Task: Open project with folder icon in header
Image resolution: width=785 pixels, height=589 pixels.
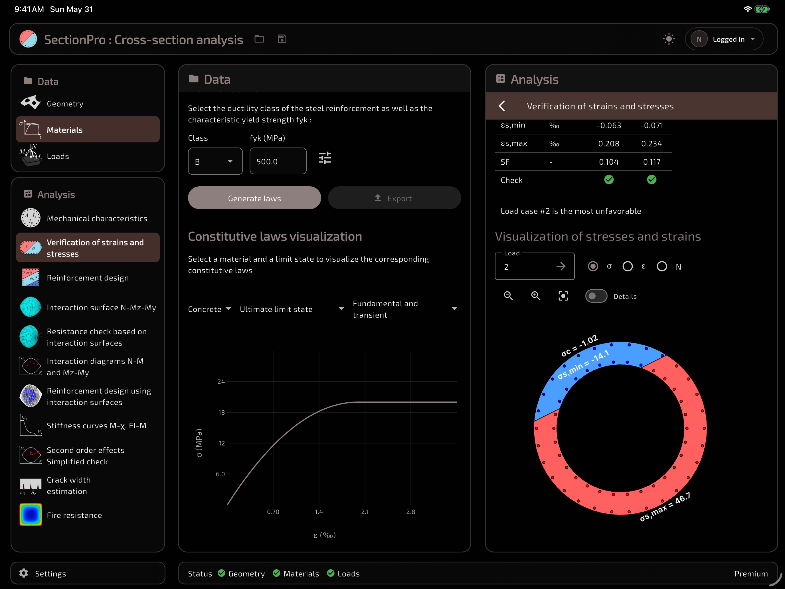Action: point(259,39)
